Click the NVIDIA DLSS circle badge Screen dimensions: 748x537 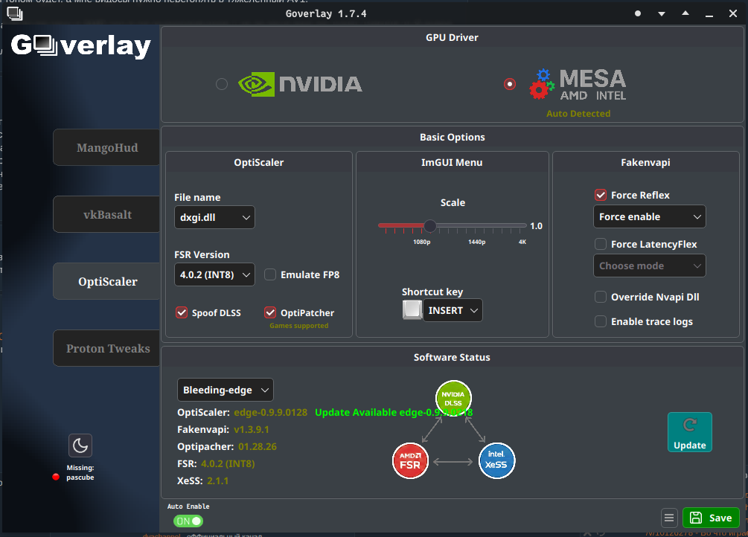pyautogui.click(x=453, y=398)
